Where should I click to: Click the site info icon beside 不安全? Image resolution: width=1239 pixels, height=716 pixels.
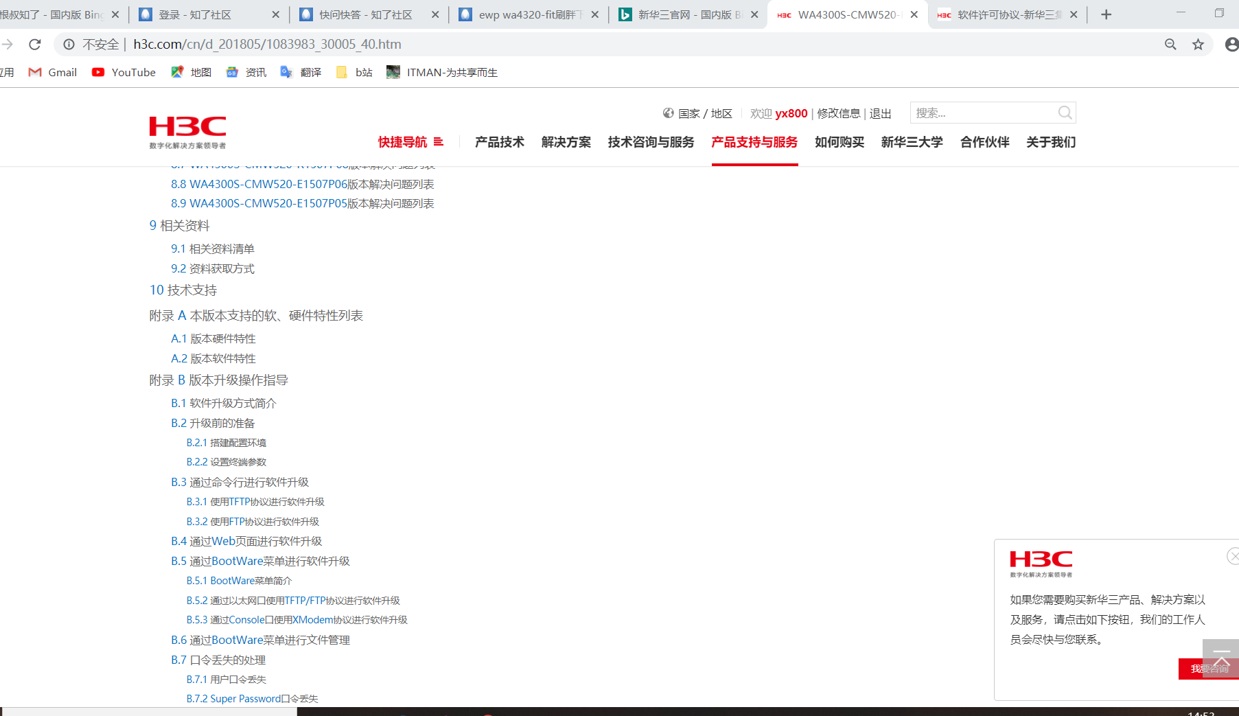pyautogui.click(x=69, y=45)
